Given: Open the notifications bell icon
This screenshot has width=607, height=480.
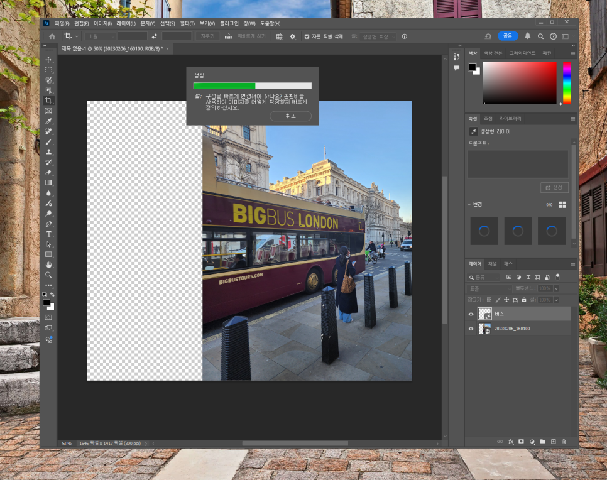Looking at the screenshot, I should (x=528, y=36).
